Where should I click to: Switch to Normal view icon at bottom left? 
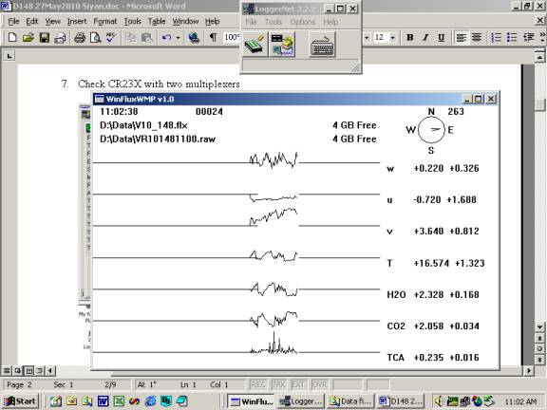pyautogui.click(x=7, y=370)
